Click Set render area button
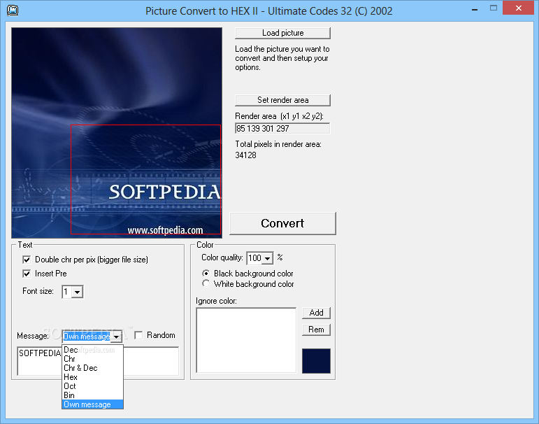This screenshot has width=539, height=424. (x=282, y=100)
